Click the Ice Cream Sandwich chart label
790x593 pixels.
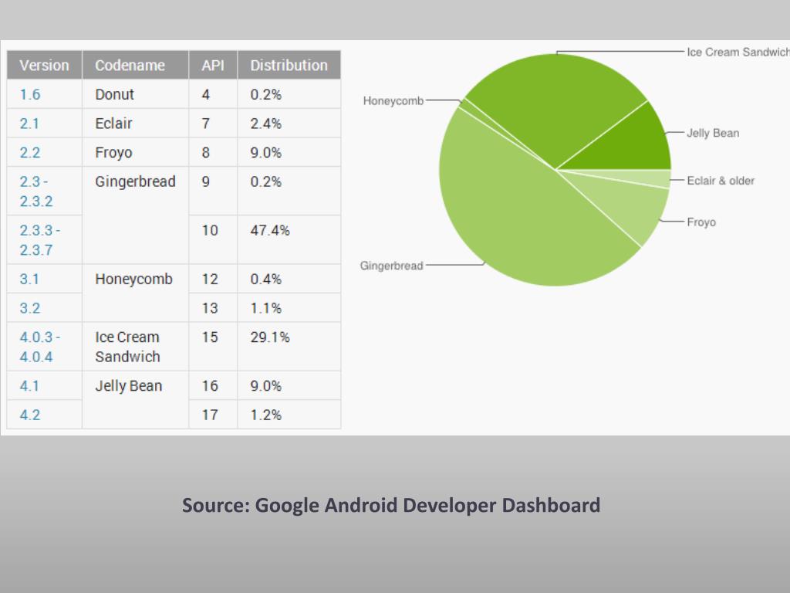738,52
